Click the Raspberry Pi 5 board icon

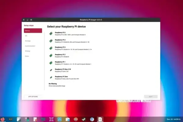[51, 34]
